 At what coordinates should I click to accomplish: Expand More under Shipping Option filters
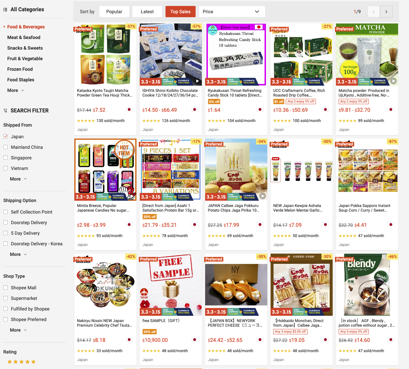pyautogui.click(x=18, y=254)
